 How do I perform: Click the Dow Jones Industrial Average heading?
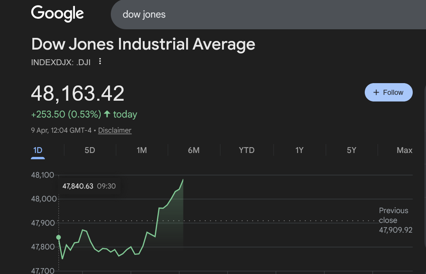click(143, 44)
